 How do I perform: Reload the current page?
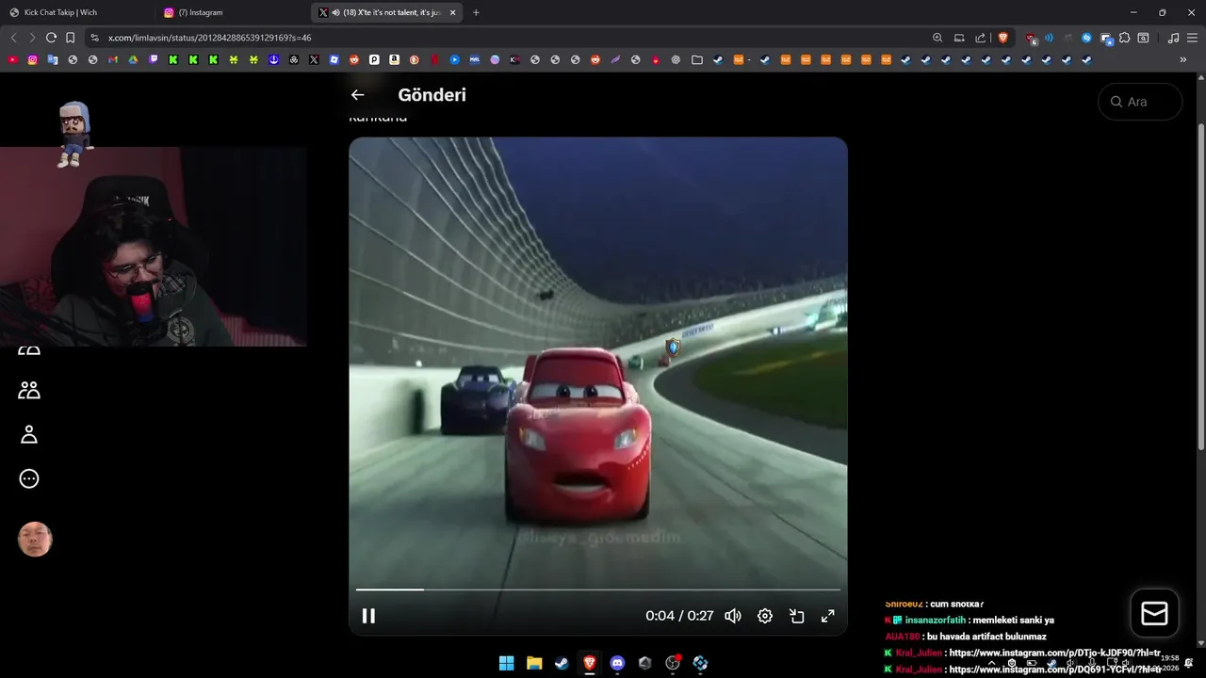click(51, 38)
